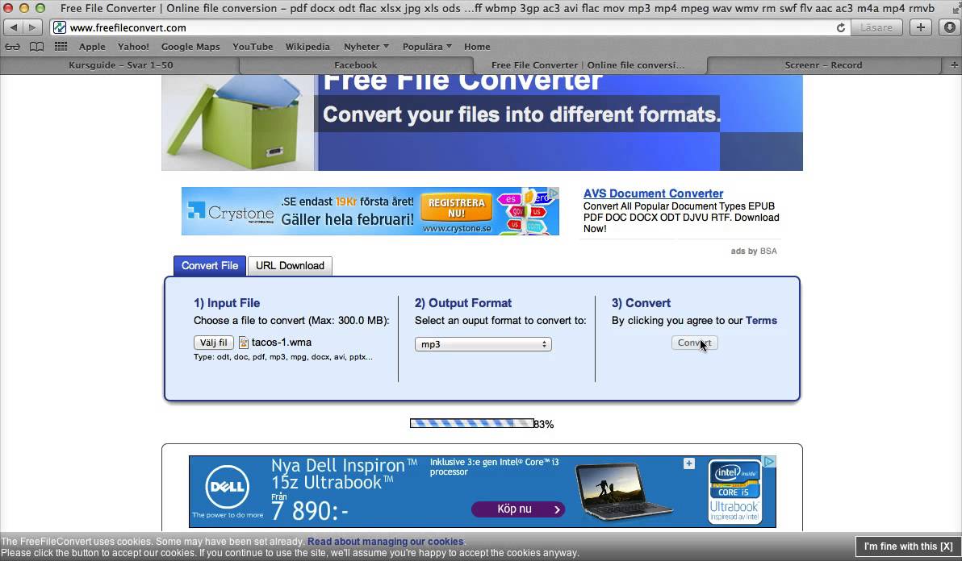
Task: Switch to the Kursguide – Svar 1-50 tab
Action: pos(120,65)
